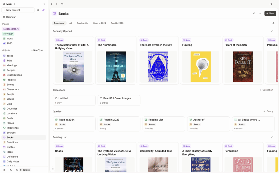The width and height of the screenshot is (279, 175).
Task: Click the user profile icon in sidebar footer
Action: click(17, 170)
